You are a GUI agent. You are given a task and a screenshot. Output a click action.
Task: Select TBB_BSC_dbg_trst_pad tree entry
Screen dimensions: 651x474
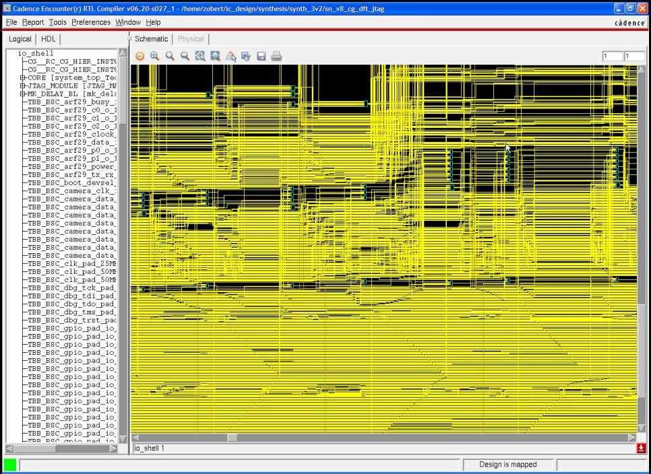(x=72, y=320)
